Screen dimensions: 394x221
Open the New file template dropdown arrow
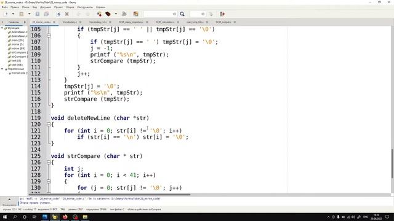(13, 14)
